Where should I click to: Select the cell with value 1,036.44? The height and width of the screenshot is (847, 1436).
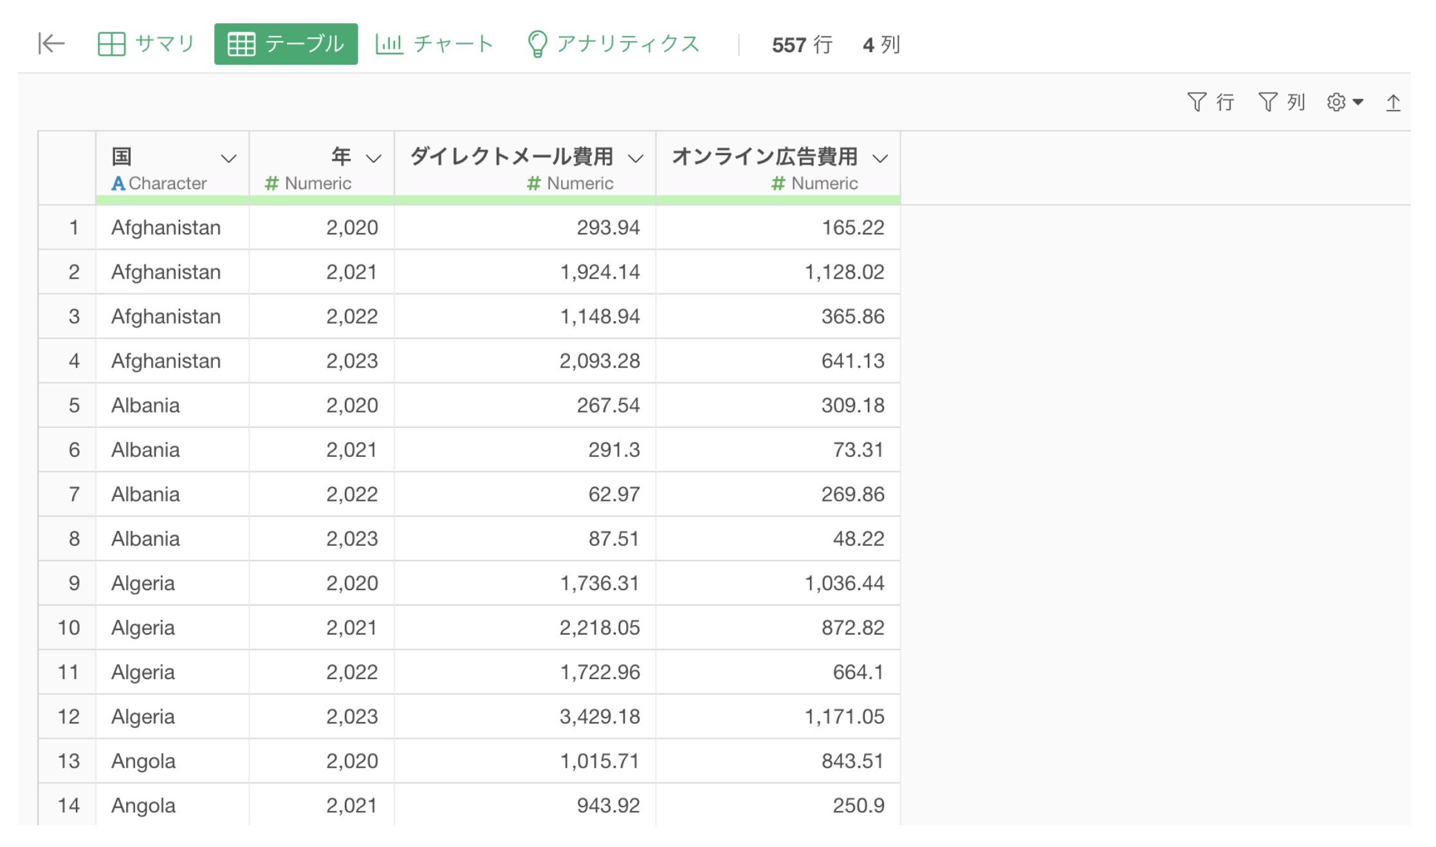coord(778,582)
